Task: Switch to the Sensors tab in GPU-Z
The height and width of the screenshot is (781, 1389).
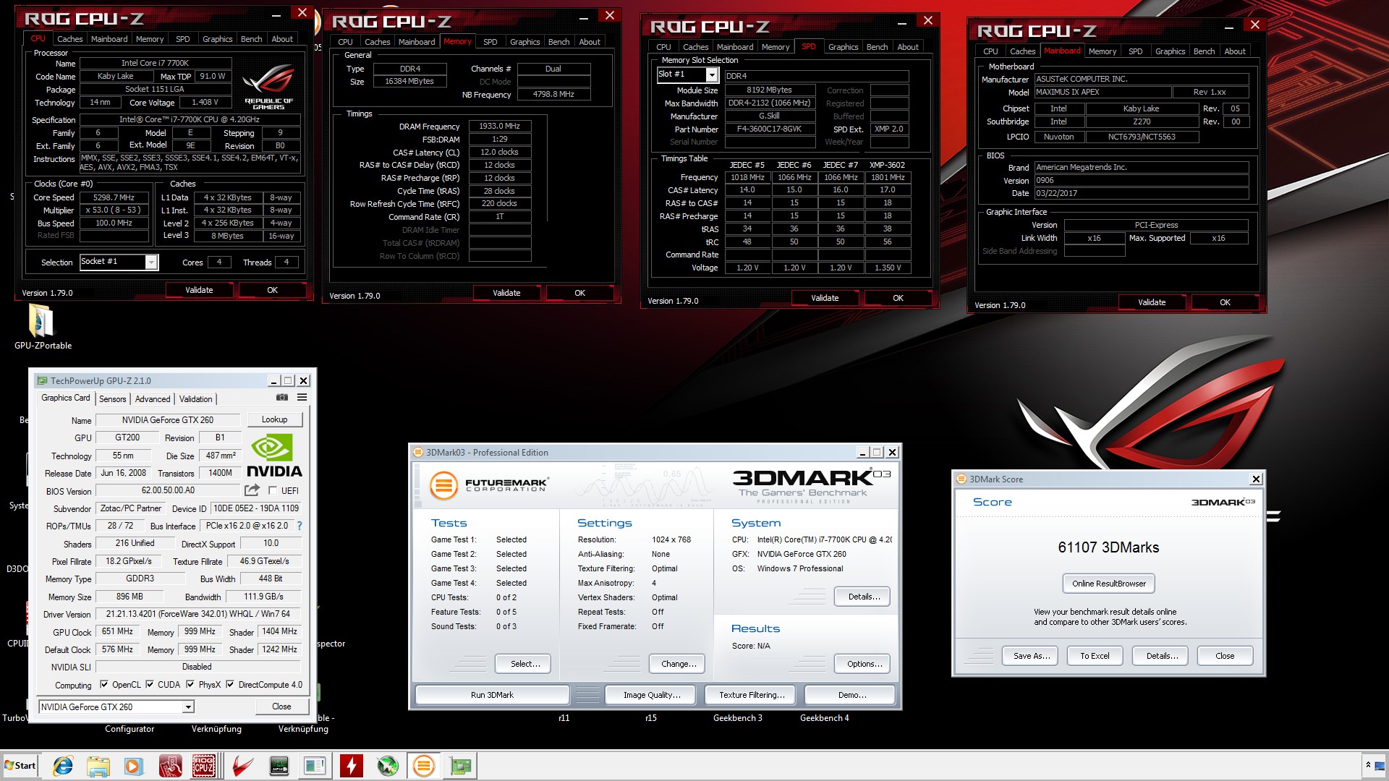Action: (112, 399)
